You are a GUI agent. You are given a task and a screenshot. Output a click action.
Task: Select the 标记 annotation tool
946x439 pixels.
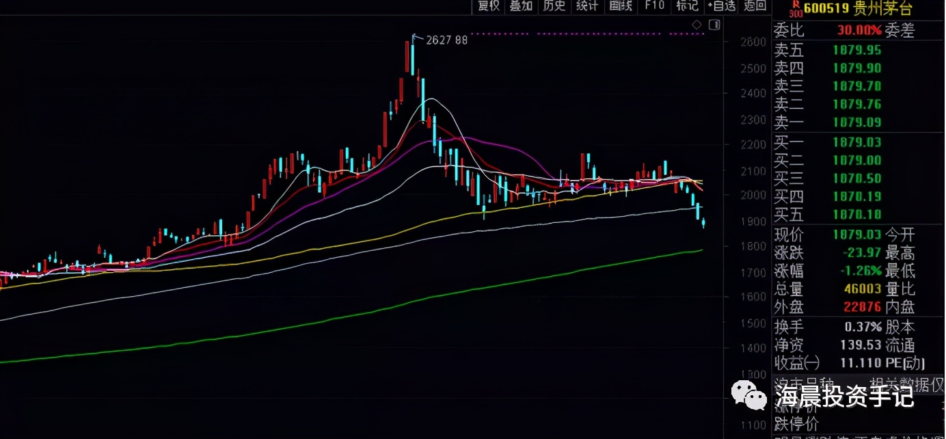(687, 6)
